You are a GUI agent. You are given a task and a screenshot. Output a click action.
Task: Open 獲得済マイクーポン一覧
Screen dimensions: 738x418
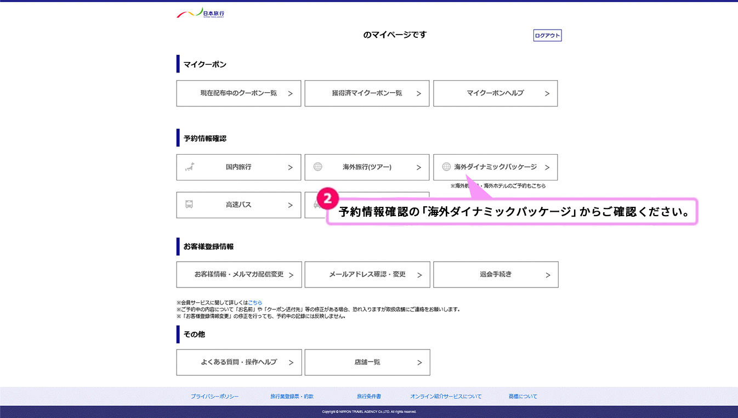click(367, 93)
